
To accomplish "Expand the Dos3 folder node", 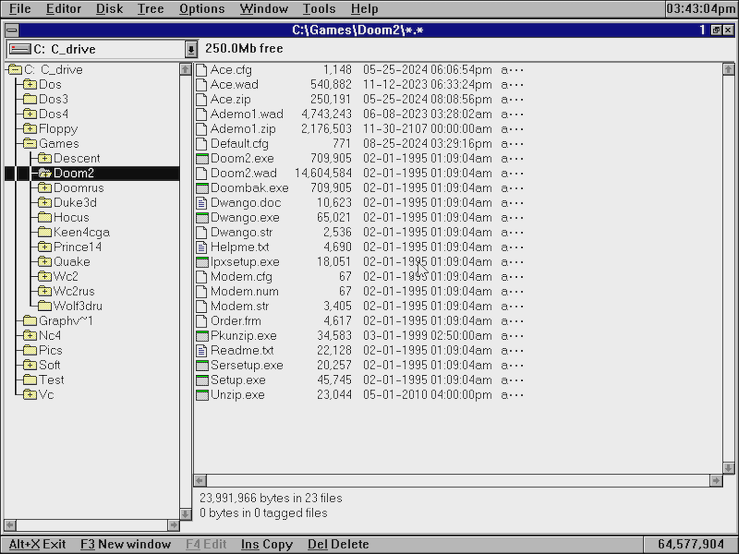I will [x=30, y=99].
